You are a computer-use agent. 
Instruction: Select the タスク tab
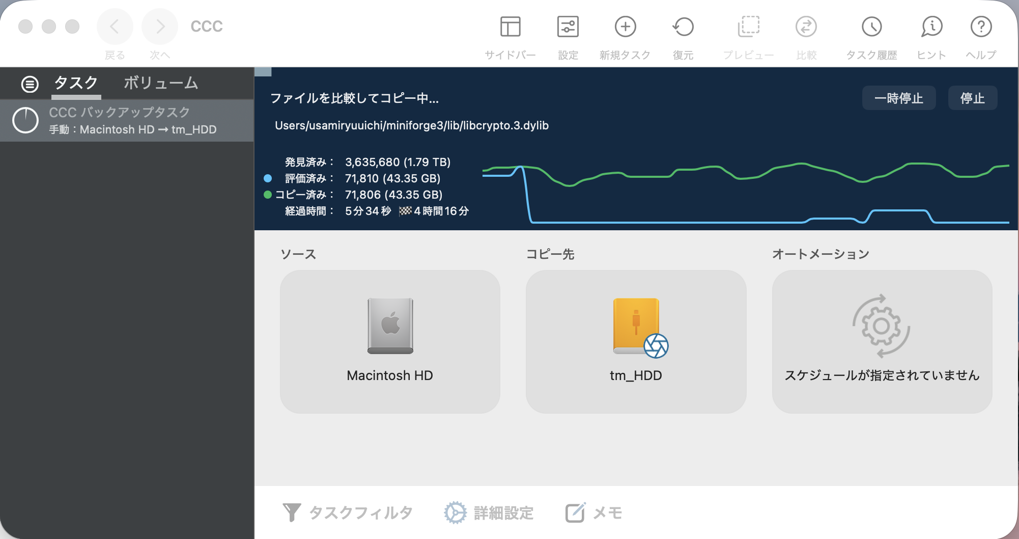(x=76, y=83)
